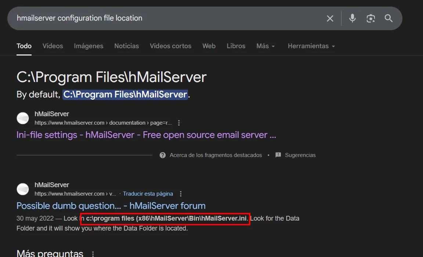Switch to the Vídeos tab
The width and height of the screenshot is (423, 257).
point(53,46)
